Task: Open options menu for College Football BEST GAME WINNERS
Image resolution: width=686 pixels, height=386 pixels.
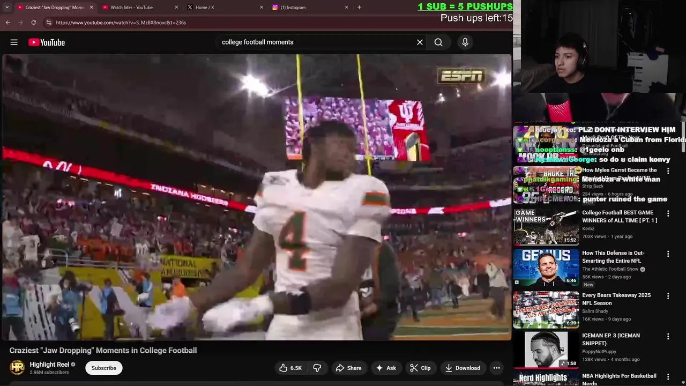Action: pyautogui.click(x=668, y=213)
